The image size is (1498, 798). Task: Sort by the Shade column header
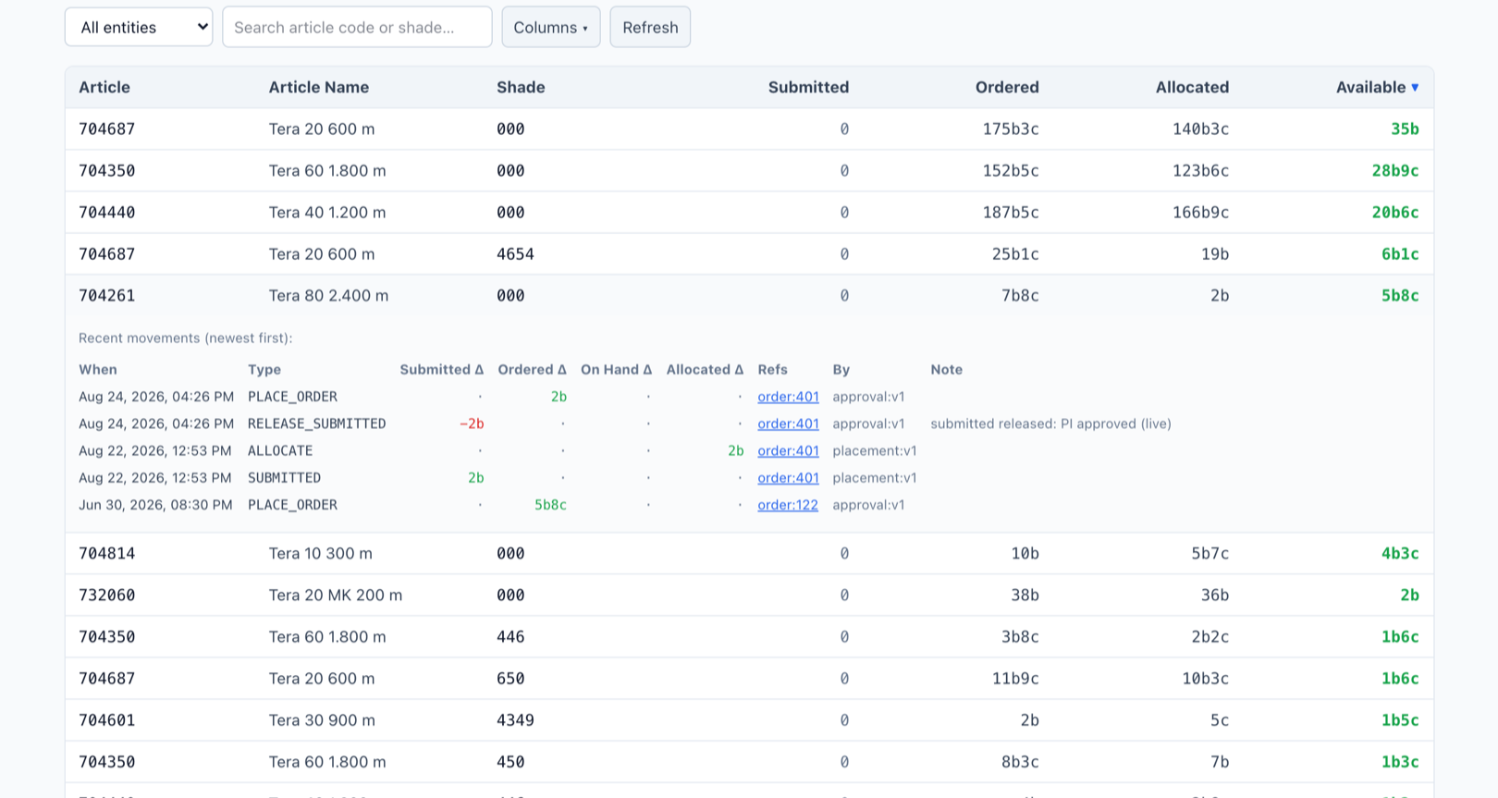[521, 87]
